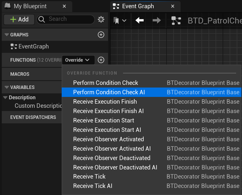Collapse the VARIABLES section
This screenshot has width=242, height=195.
tap(6, 87)
